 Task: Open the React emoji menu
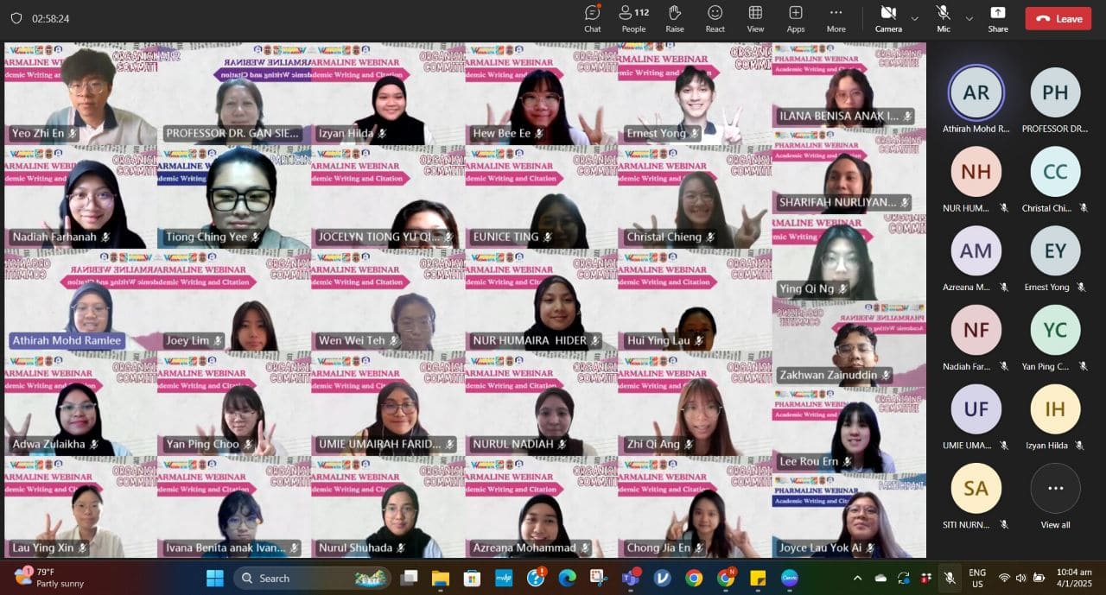[715, 18]
